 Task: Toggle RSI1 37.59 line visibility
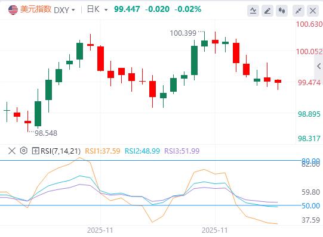(x=103, y=151)
